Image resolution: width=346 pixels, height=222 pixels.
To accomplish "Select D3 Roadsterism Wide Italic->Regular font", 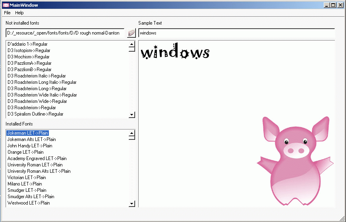I will point(42,95).
